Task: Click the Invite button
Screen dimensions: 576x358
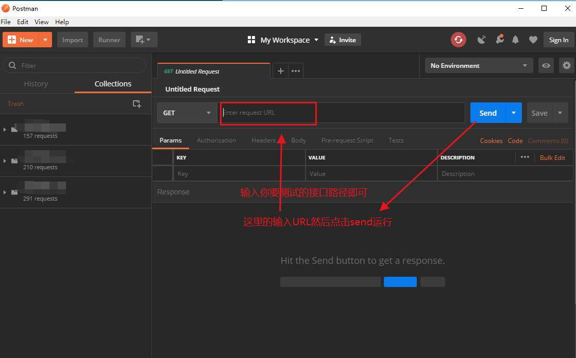Action: [x=343, y=40]
